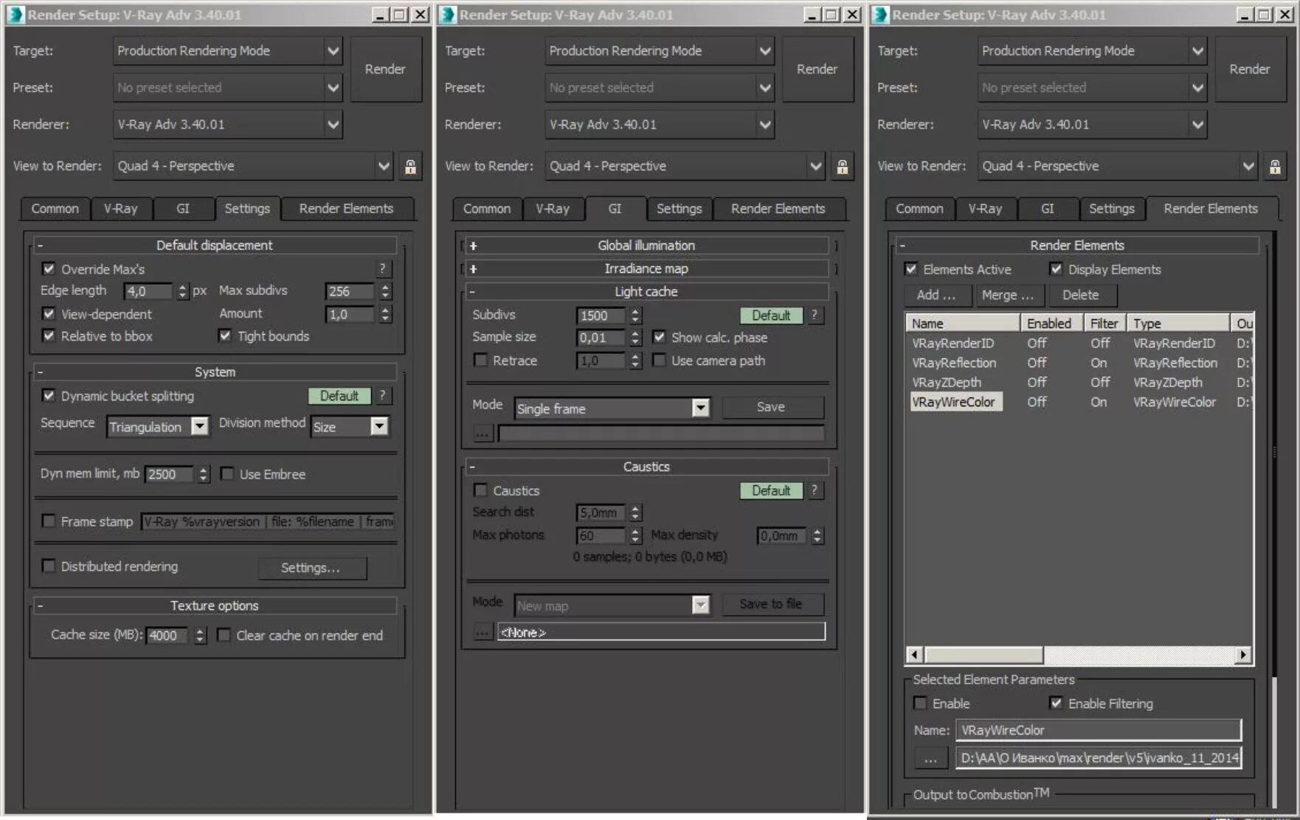
Task: Lock View to Render in middle window
Action: click(x=842, y=167)
